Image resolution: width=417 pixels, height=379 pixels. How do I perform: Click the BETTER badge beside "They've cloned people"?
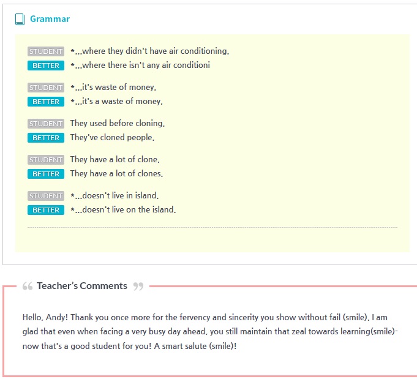[46, 138]
